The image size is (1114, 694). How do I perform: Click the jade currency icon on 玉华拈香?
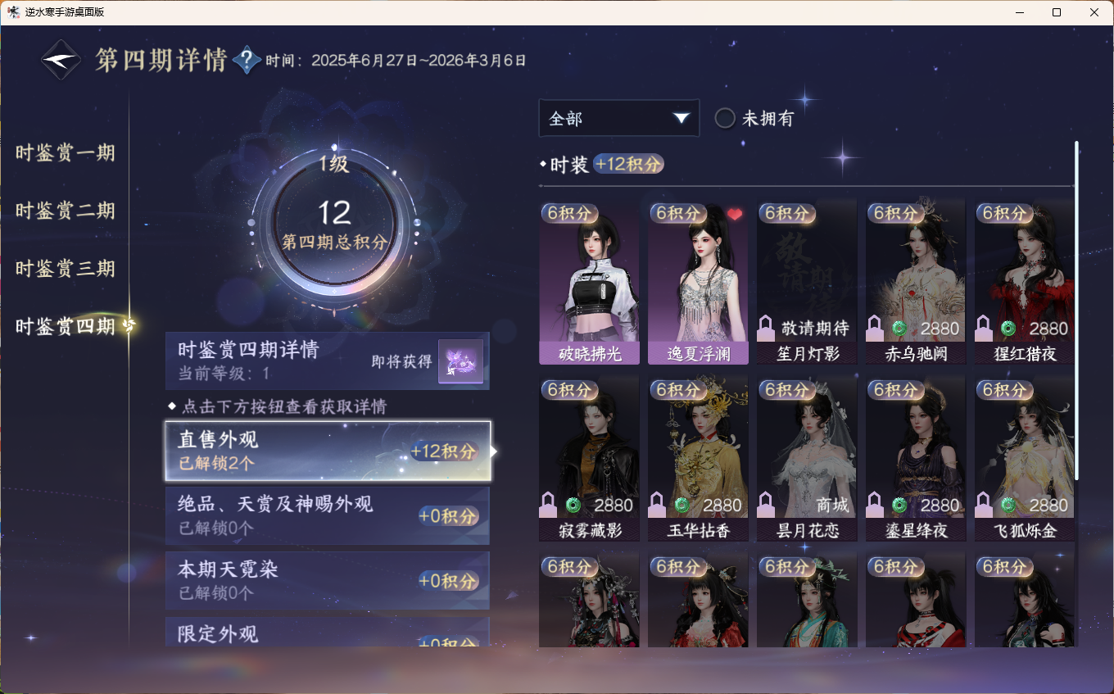(682, 505)
